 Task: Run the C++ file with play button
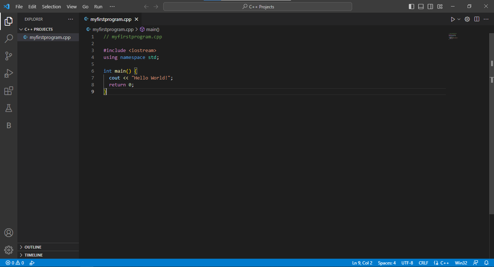[453, 19]
